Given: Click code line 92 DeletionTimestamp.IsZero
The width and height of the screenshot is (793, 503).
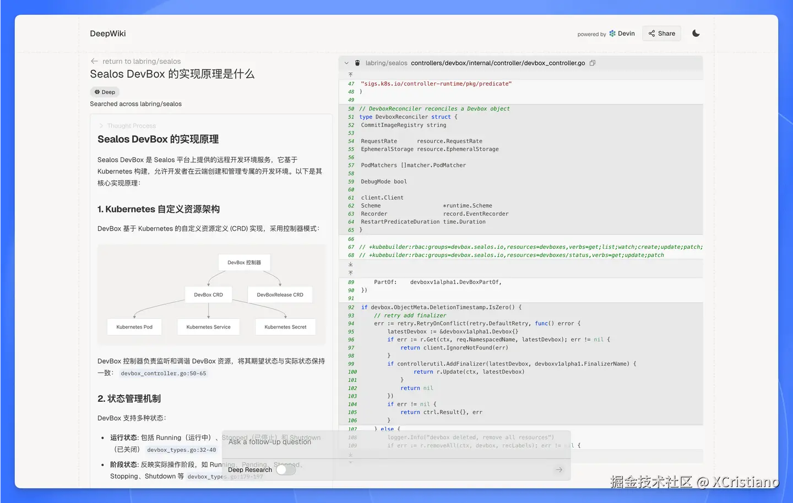Looking at the screenshot, I should [x=441, y=308].
